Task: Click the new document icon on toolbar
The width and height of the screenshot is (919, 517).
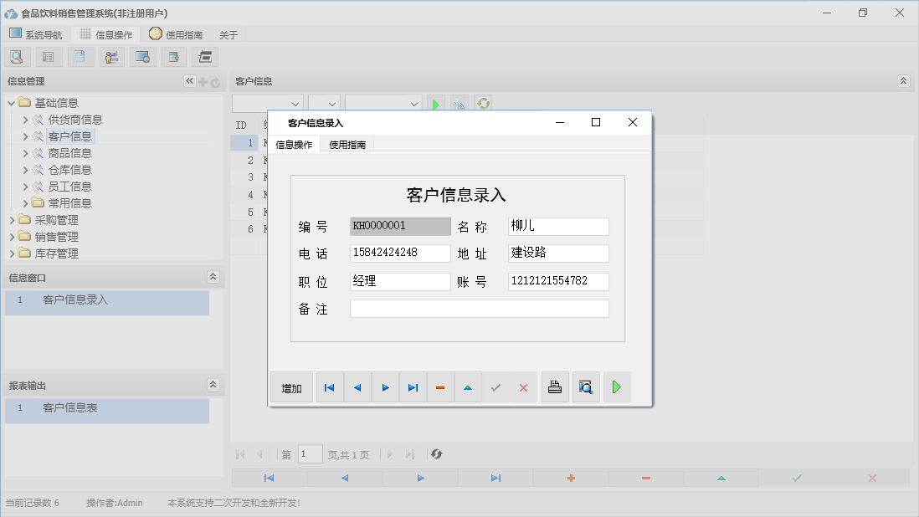Action: click(x=80, y=56)
